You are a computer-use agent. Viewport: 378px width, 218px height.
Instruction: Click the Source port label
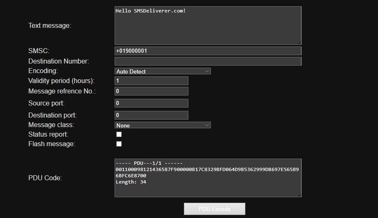point(46,103)
